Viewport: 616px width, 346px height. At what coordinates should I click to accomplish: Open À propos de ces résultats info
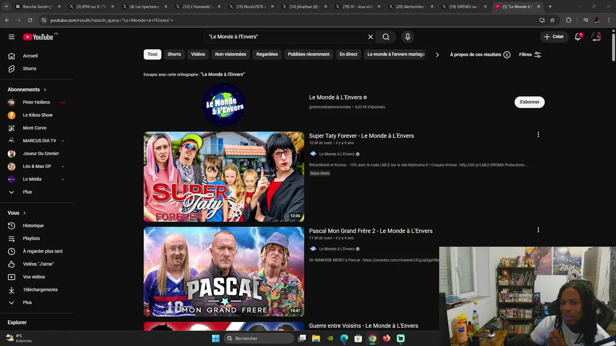tap(480, 55)
